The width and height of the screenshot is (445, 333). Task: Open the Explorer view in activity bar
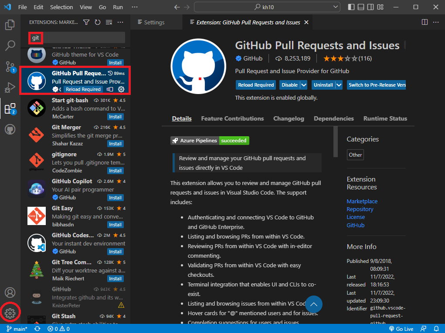[10, 25]
